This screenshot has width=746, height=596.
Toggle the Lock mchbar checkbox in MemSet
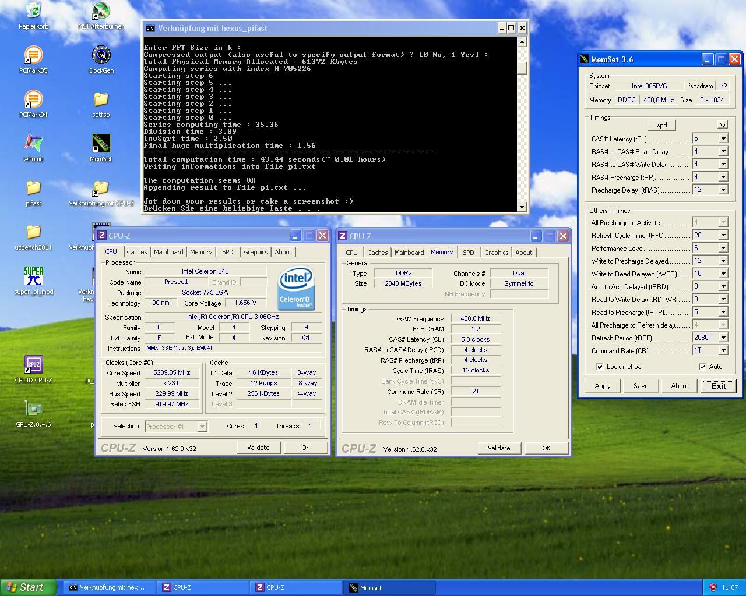click(x=600, y=367)
